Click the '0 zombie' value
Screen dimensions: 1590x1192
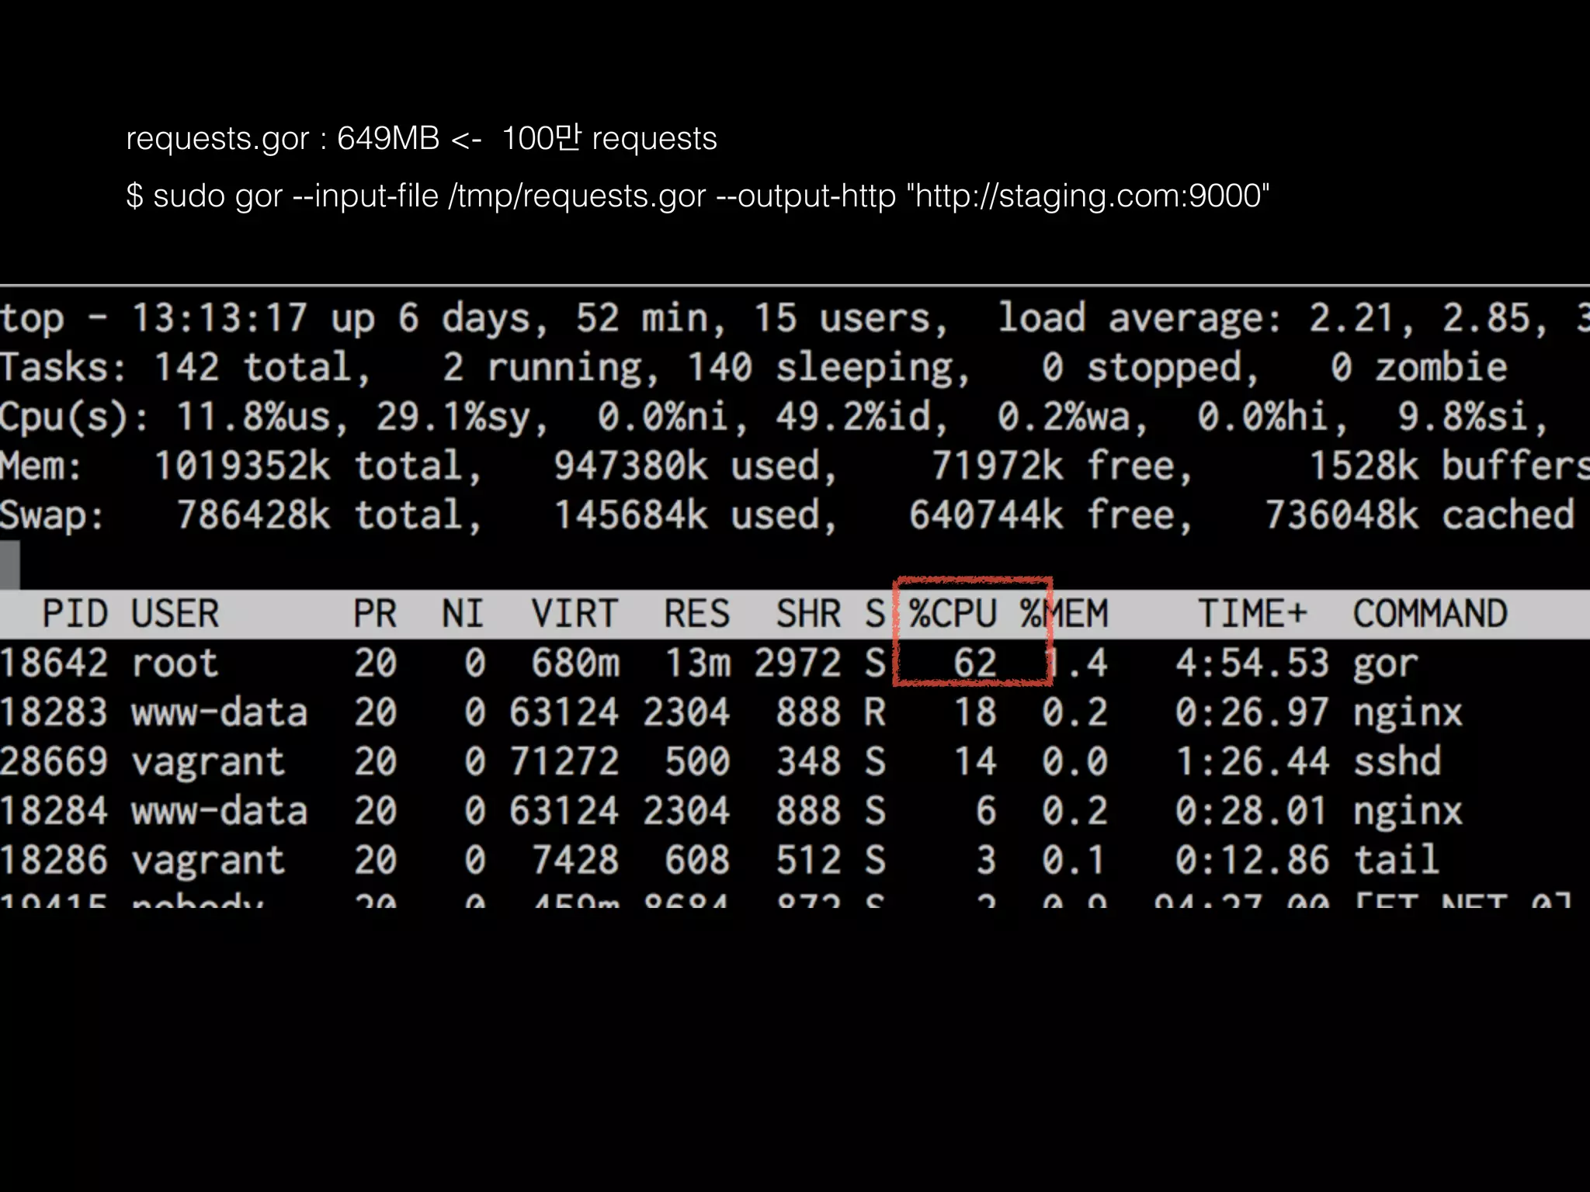[1418, 367]
